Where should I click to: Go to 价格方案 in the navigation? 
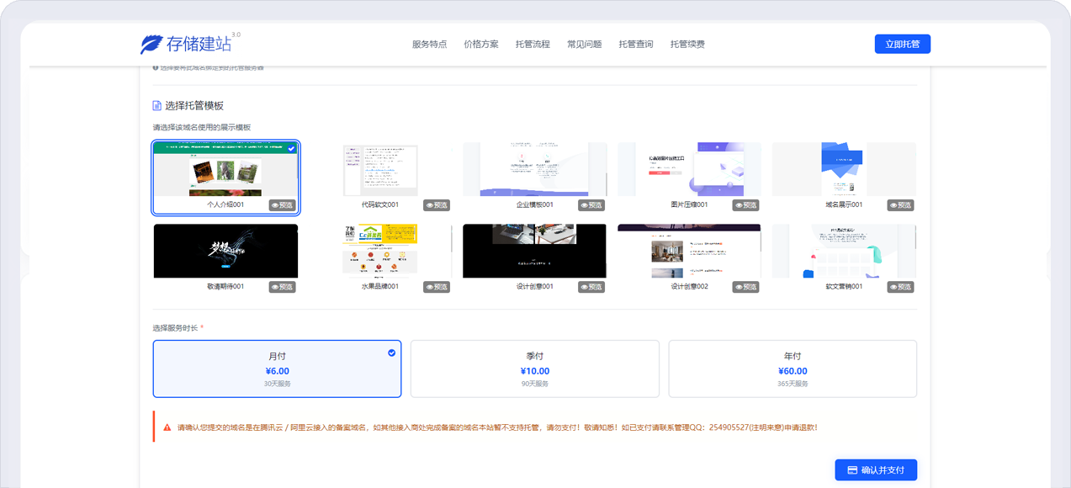480,45
